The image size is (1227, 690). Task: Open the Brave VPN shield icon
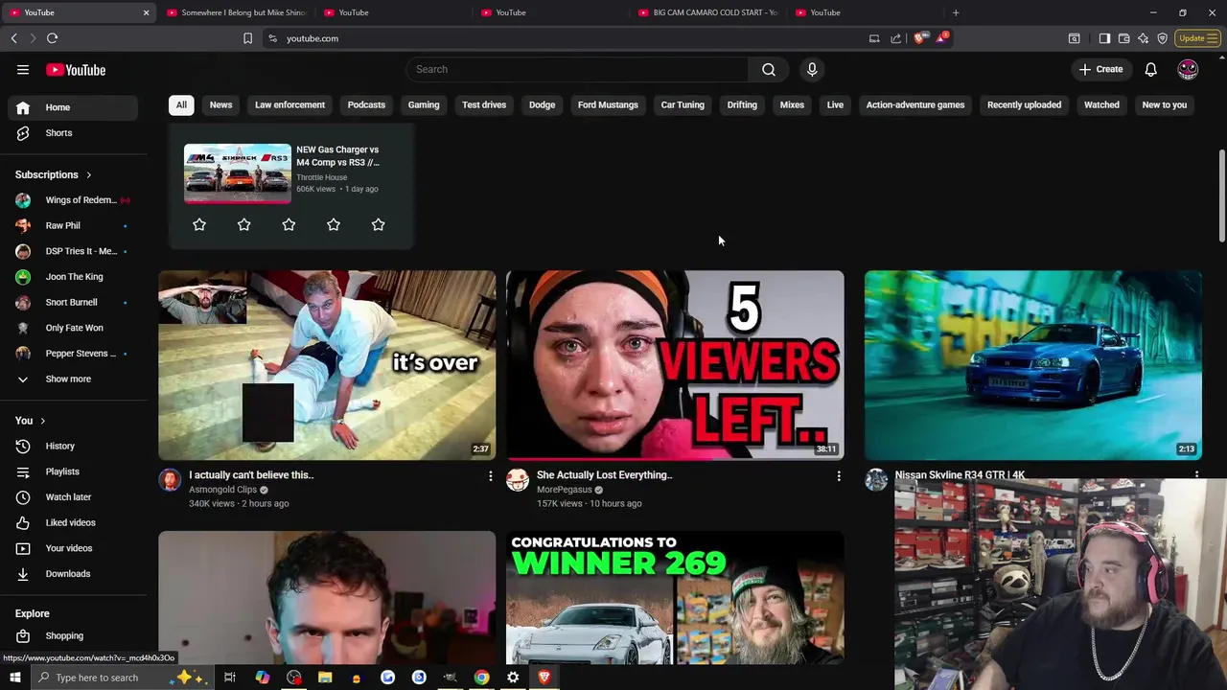pyautogui.click(x=1162, y=38)
